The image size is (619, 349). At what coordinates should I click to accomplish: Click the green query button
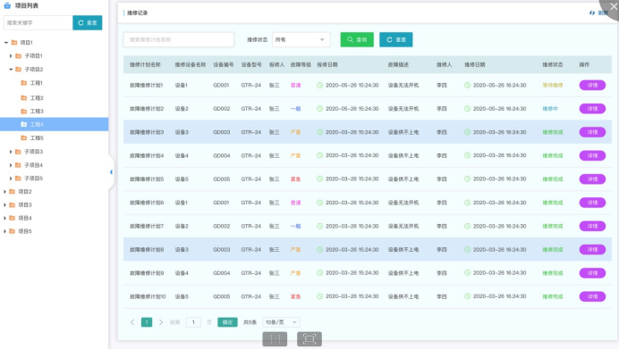[357, 40]
